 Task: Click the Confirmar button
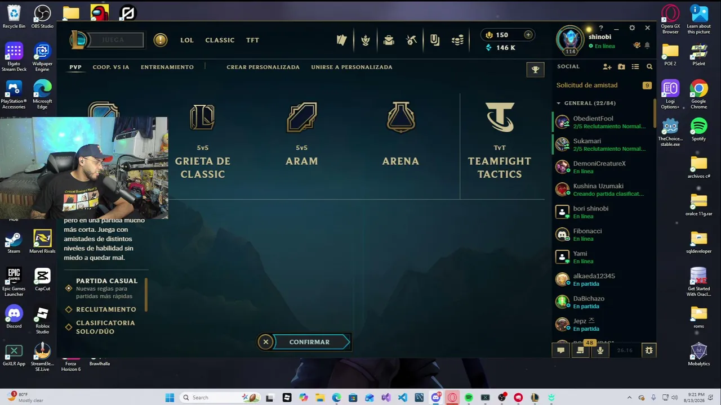[311, 342]
